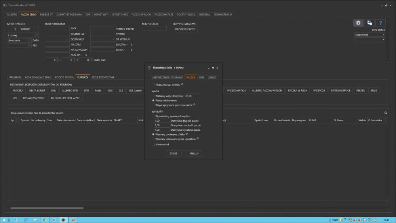Open the DOSTAWCA filter dropdown
Image resolution: width=396 pixels, height=223 pixels.
tap(68, 40)
